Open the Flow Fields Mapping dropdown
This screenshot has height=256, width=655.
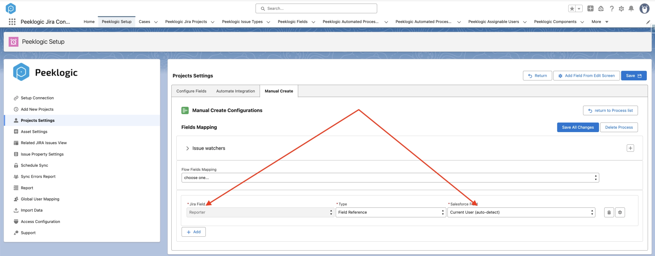click(390, 178)
